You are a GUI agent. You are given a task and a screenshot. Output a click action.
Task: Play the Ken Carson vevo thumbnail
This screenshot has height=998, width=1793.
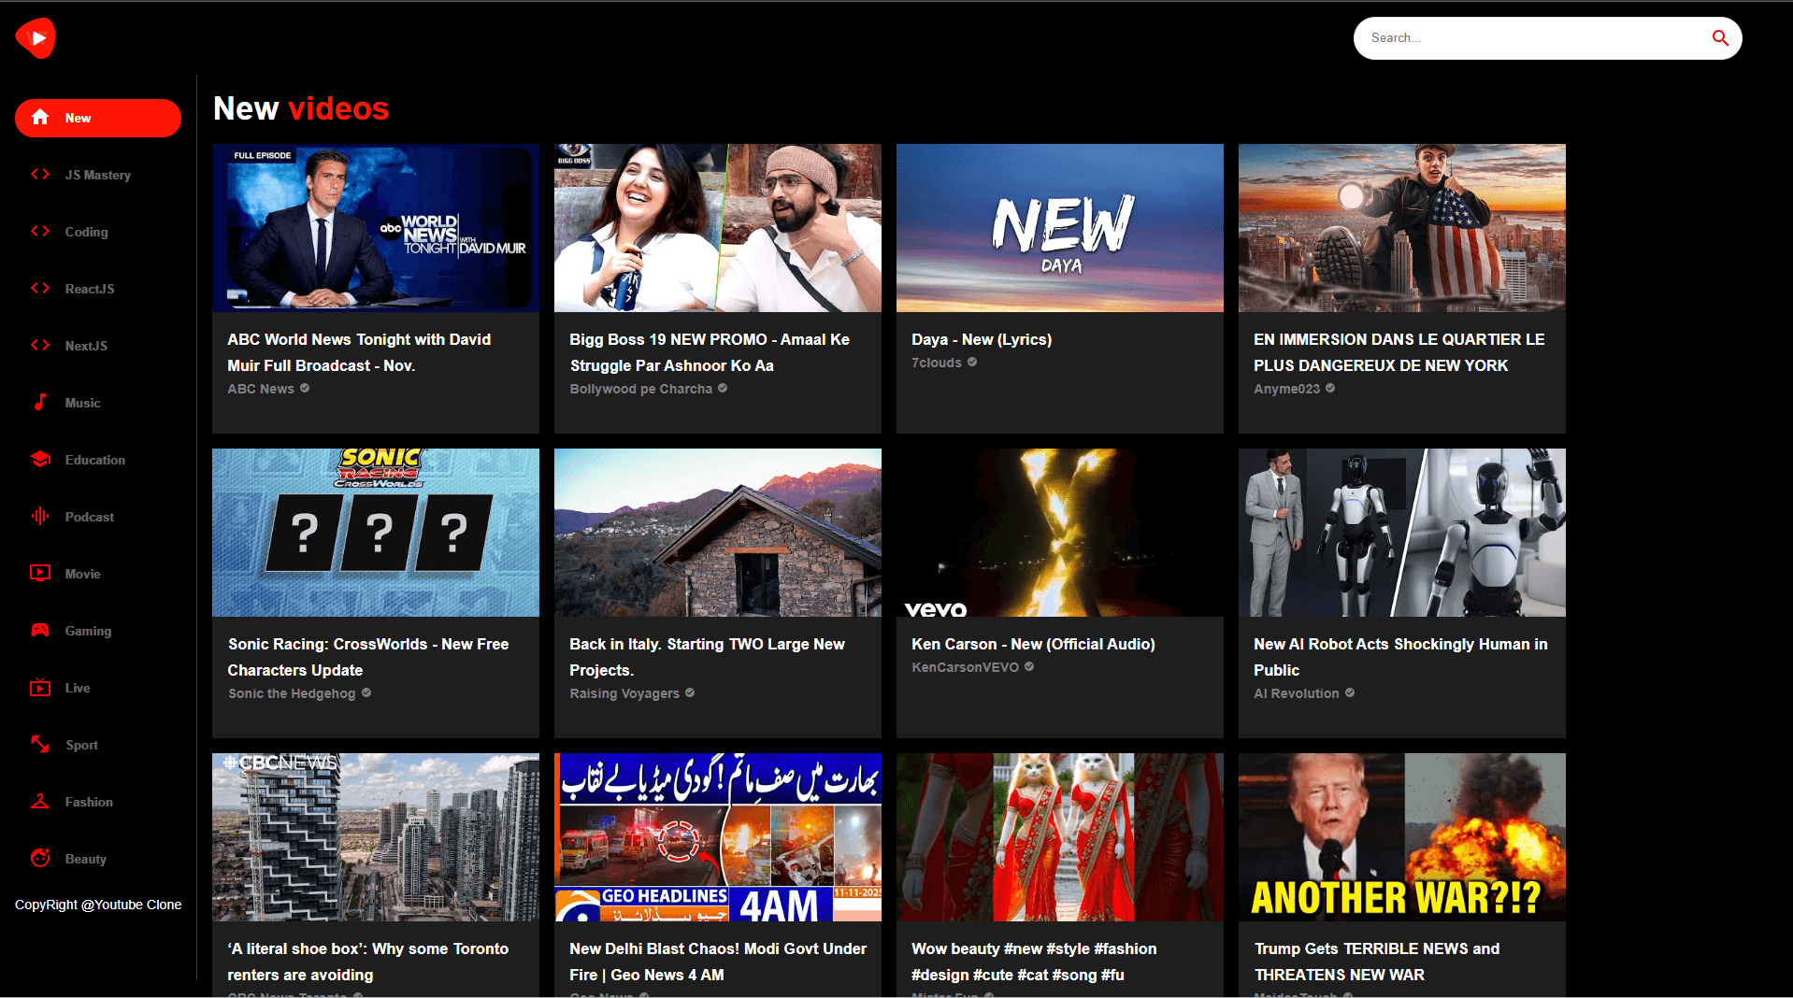pyautogui.click(x=1060, y=533)
